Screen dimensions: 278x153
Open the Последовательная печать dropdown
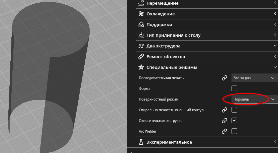(254, 78)
